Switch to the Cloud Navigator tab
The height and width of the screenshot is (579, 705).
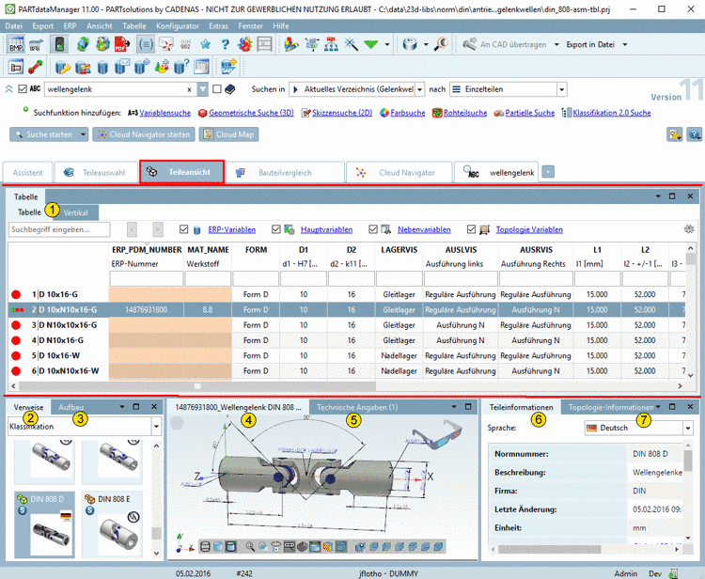coord(399,173)
